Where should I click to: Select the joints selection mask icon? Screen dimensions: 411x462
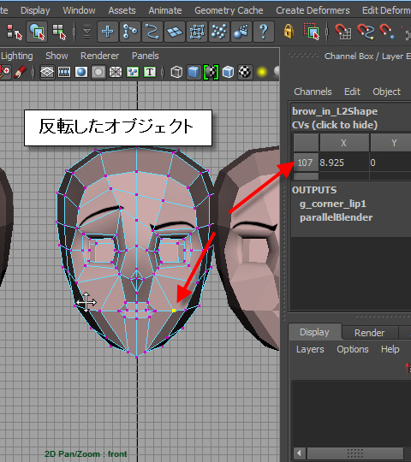(x=130, y=32)
